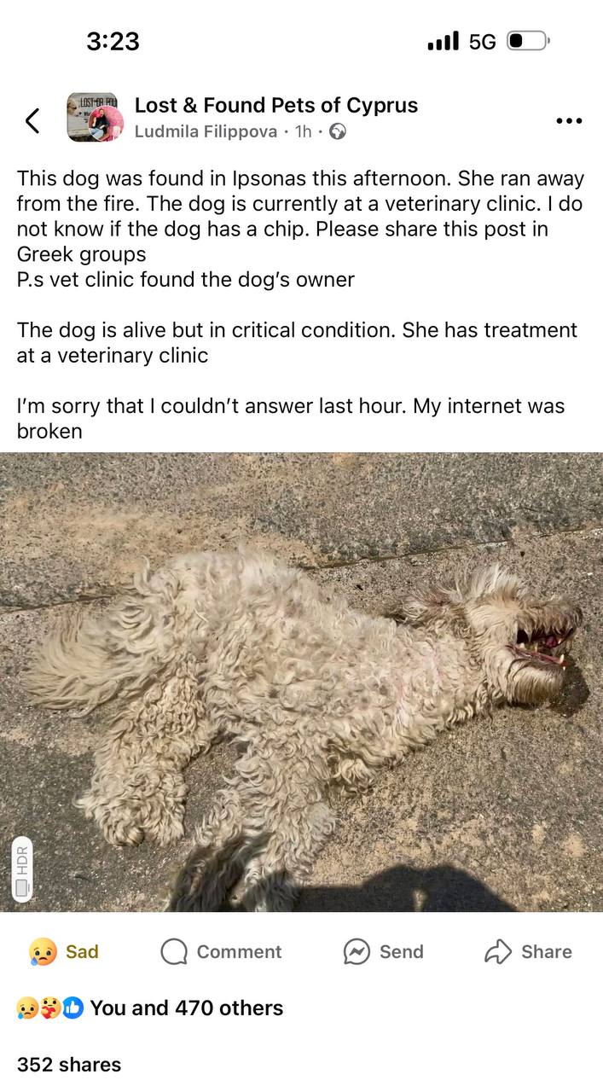603x1092 pixels.
Task: Tap the public globe privacy icon
Action: [x=338, y=131]
